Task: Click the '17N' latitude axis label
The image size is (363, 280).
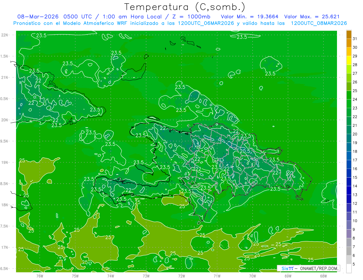Action: tap(4, 247)
